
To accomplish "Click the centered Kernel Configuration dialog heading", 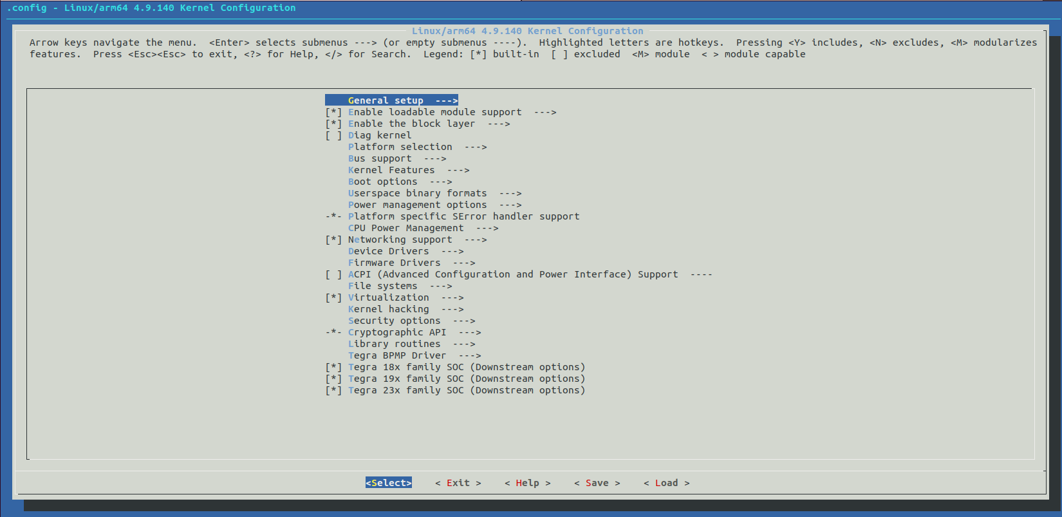I will coord(528,31).
